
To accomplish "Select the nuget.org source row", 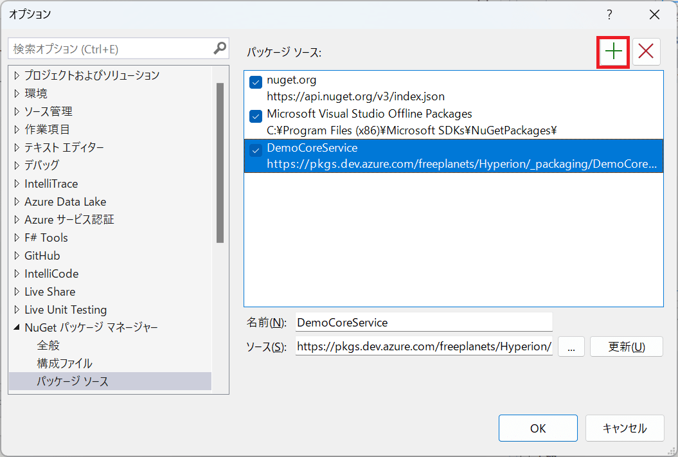I will [x=454, y=88].
